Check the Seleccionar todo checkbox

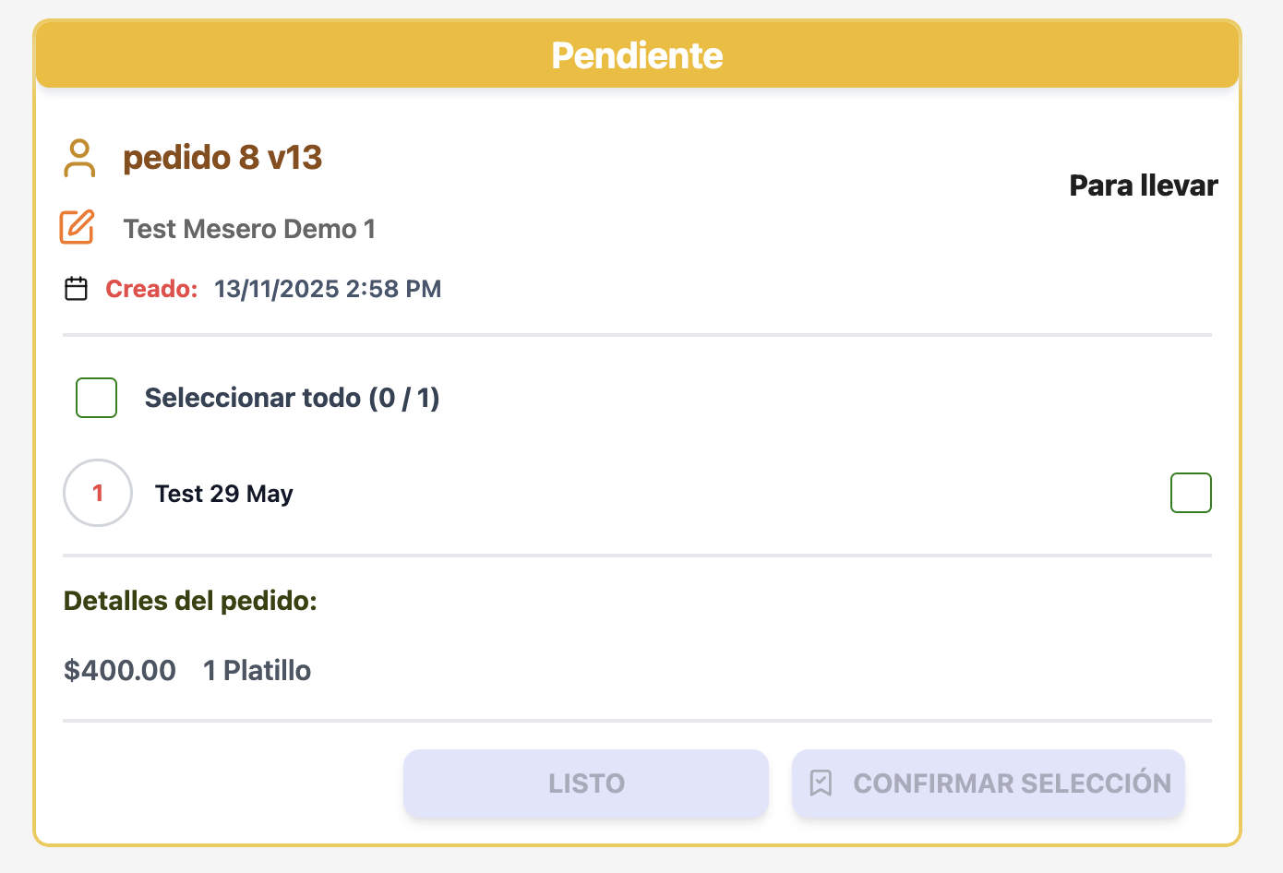tap(96, 398)
